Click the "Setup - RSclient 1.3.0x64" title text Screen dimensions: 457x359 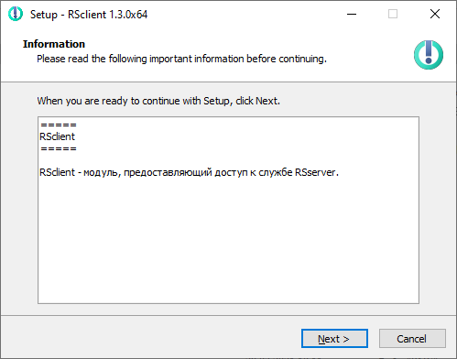tap(89, 15)
